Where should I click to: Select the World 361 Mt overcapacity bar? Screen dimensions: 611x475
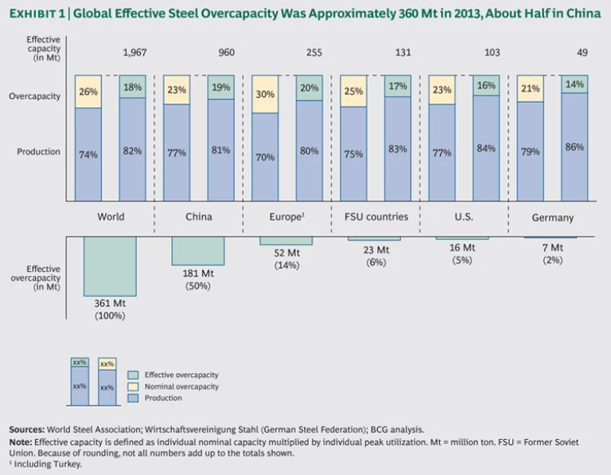(x=110, y=266)
